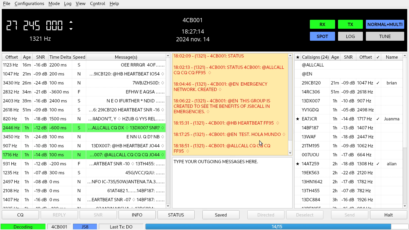409x230 pixels.
Task: Click up arrow of the message log scrollbar
Action: point(290,56)
